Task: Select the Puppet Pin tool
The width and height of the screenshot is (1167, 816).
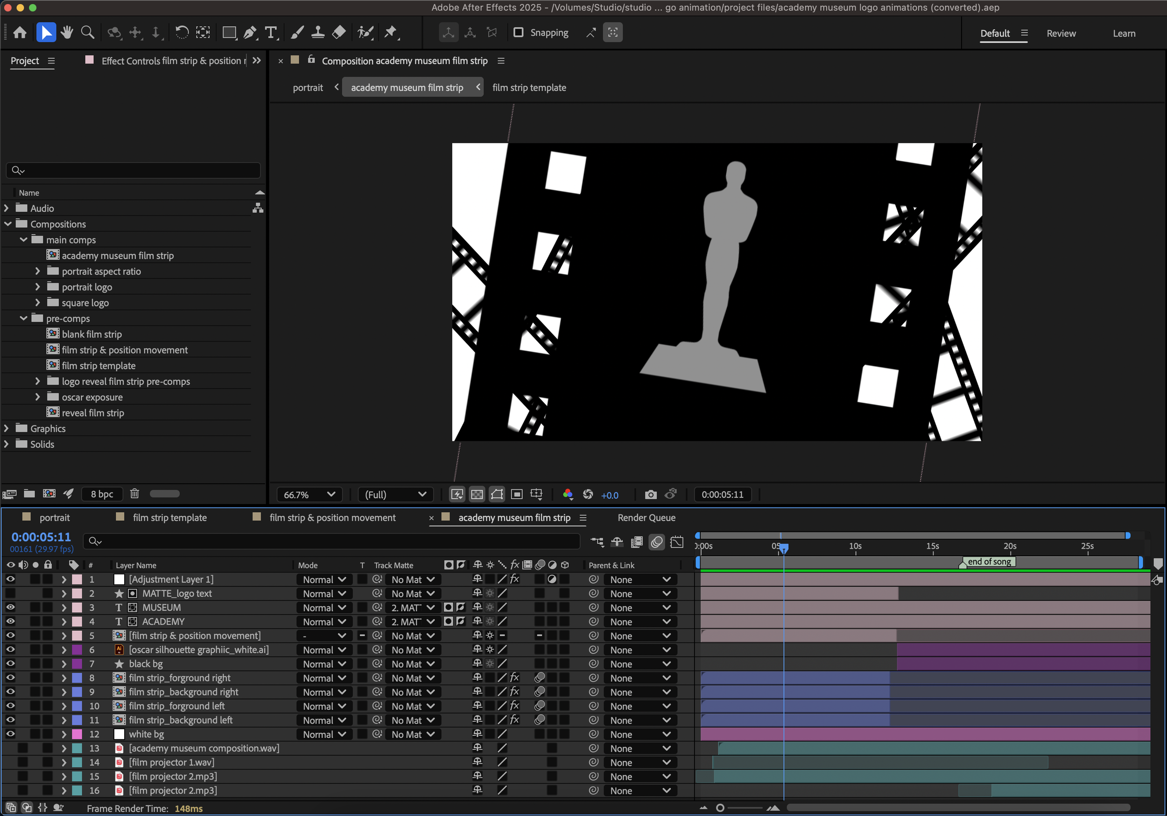Action: 391,33
